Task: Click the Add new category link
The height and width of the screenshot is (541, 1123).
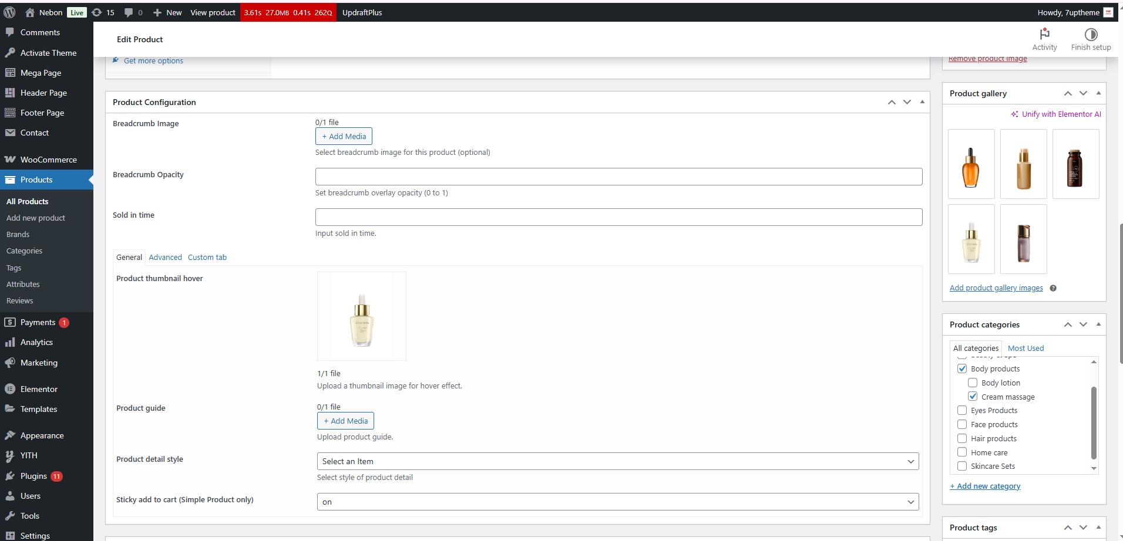Action: (985, 486)
